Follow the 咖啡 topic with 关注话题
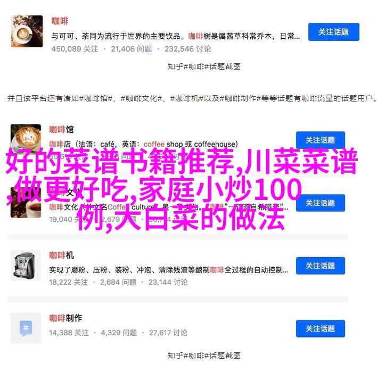The width and height of the screenshot is (377, 372). point(334,32)
